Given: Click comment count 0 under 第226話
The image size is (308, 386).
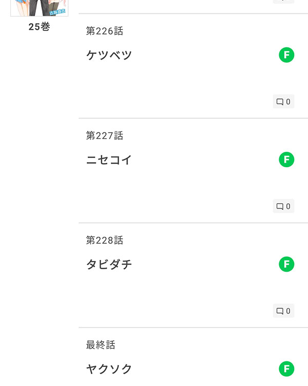Looking at the screenshot, I should 288,102.
